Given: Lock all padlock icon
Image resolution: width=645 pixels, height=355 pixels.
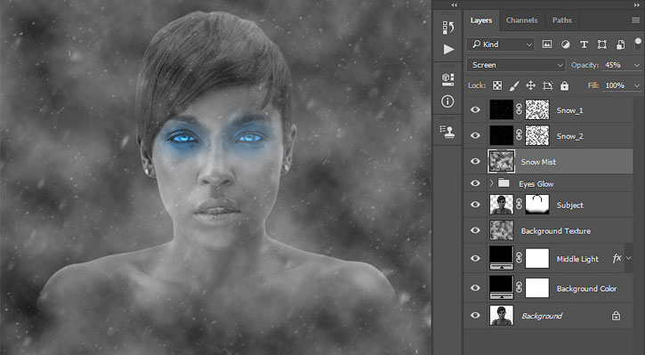Looking at the screenshot, I should (x=564, y=85).
